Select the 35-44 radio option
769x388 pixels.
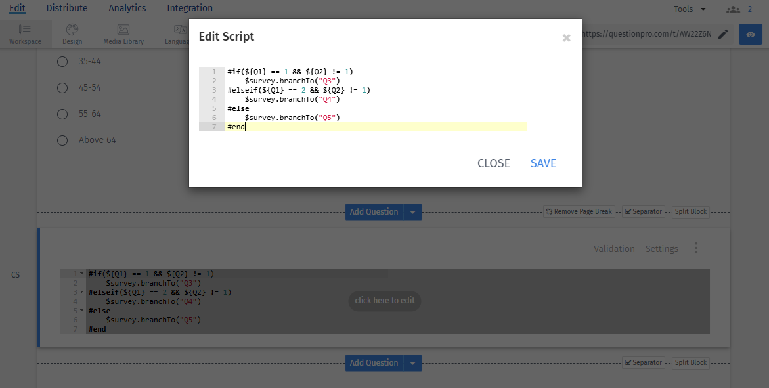(x=62, y=61)
